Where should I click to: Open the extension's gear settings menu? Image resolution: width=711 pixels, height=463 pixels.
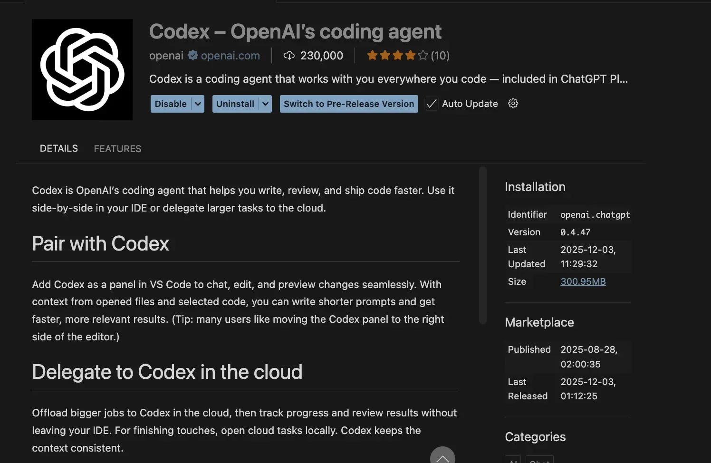pos(513,104)
